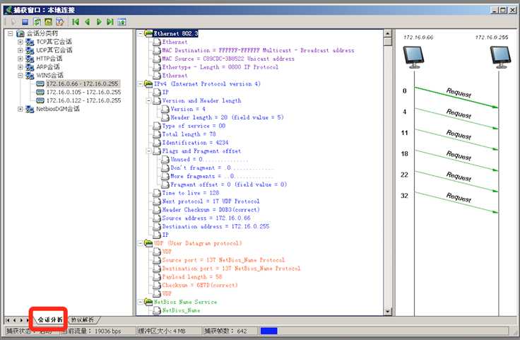The width and height of the screenshot is (520, 340).
Task: Collapse Version and Header length node
Action: coord(149,100)
